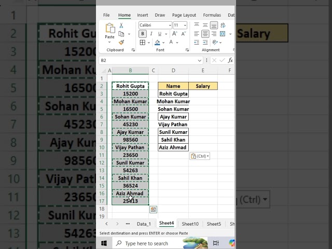Decrease indent in Alignment group
The image size is (332, 249).
click(x=197, y=43)
